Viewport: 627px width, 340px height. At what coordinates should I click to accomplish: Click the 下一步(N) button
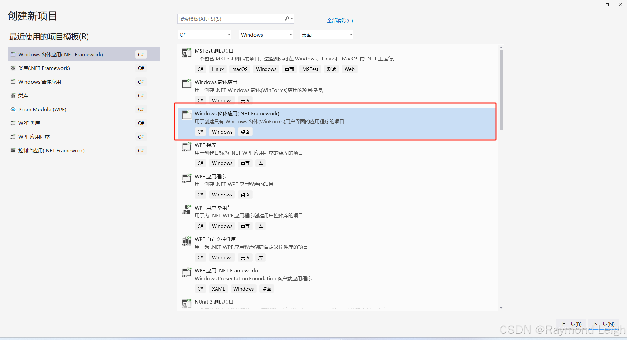point(603,324)
